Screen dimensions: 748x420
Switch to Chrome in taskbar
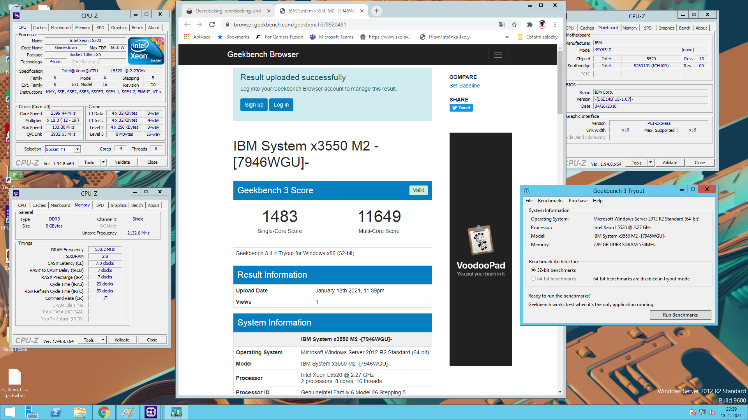[104, 412]
